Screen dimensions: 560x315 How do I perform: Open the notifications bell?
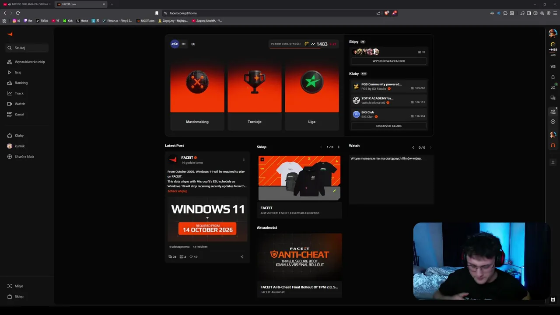(x=553, y=77)
